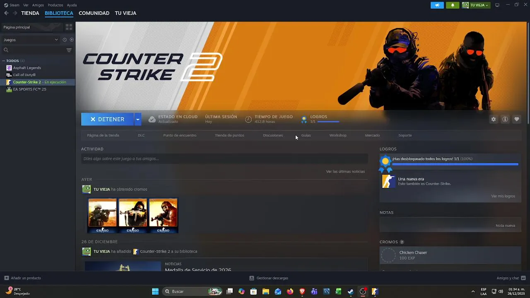
Task: Open the first CS:GO trading card thumbnail
Action: point(102,215)
